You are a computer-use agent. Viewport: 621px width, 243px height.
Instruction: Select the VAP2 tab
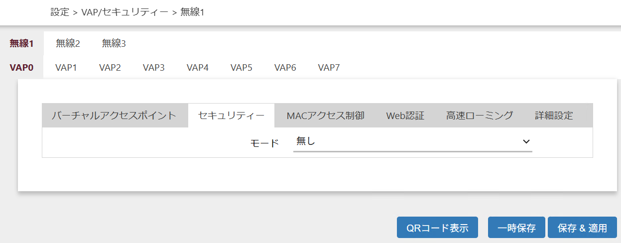pos(110,68)
